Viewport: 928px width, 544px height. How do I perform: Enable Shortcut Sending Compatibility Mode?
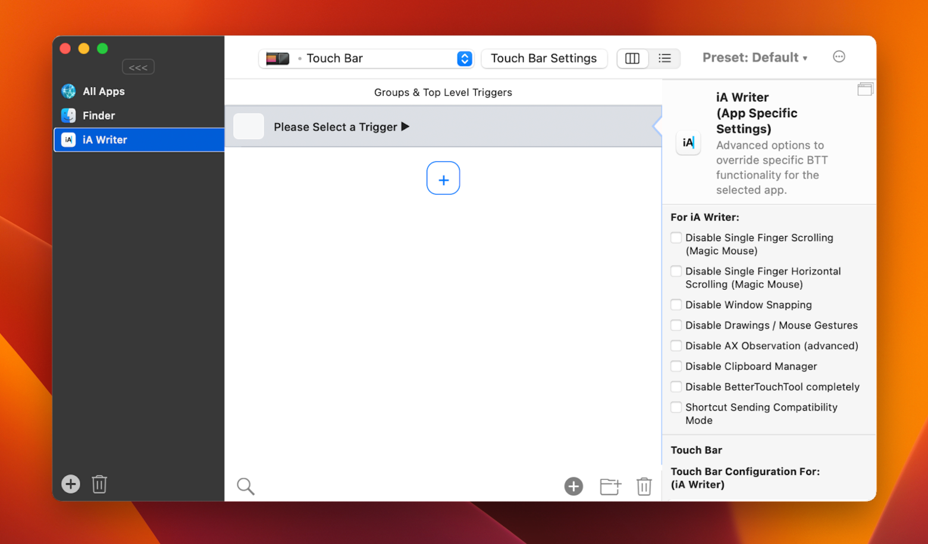click(676, 407)
